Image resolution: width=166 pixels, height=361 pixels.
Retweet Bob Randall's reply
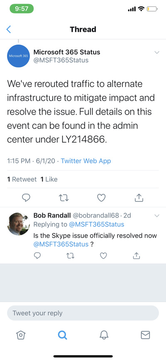(71, 256)
